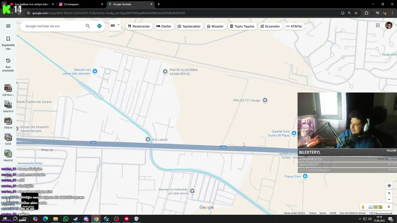Viewport: 397px width, 223px height.
Task: Open File Explorer from the taskbar
Action: point(56,219)
